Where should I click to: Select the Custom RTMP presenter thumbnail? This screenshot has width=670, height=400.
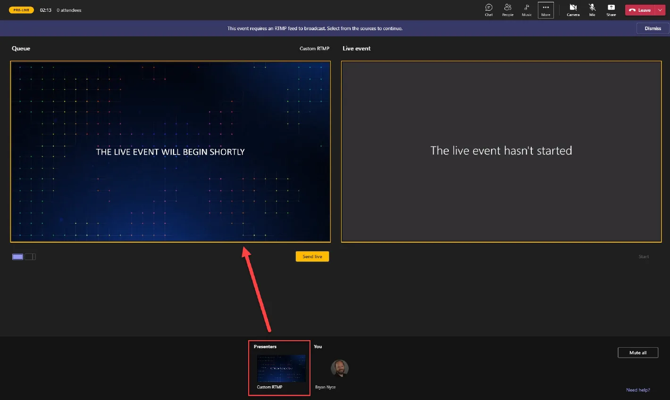tap(281, 368)
